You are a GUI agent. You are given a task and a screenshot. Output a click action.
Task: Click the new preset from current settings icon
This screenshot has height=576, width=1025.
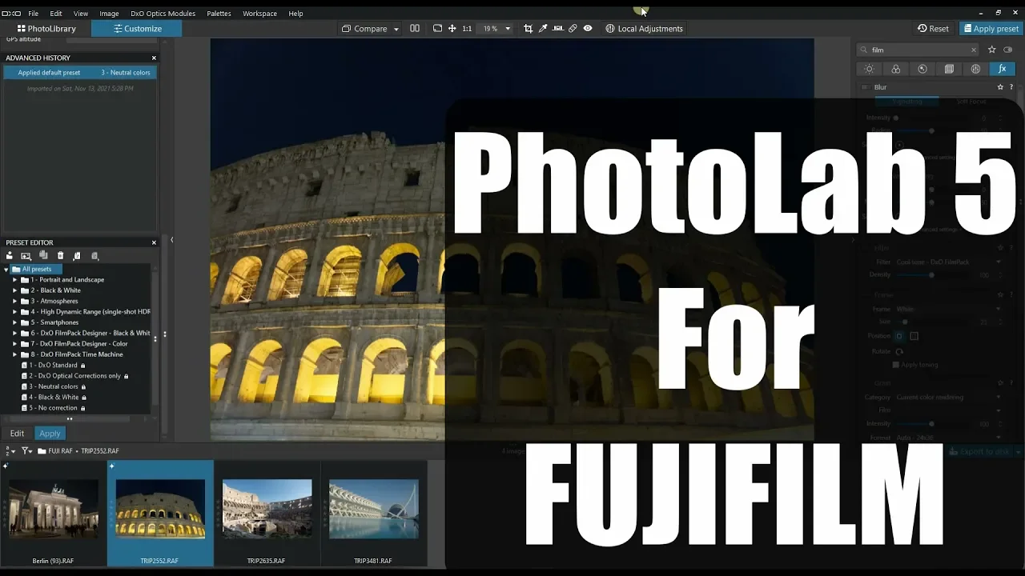pyautogui.click(x=26, y=256)
